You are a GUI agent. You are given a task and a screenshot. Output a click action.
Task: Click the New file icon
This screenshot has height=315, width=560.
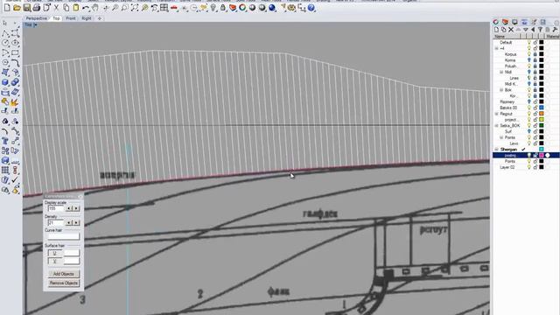tap(7, 8)
